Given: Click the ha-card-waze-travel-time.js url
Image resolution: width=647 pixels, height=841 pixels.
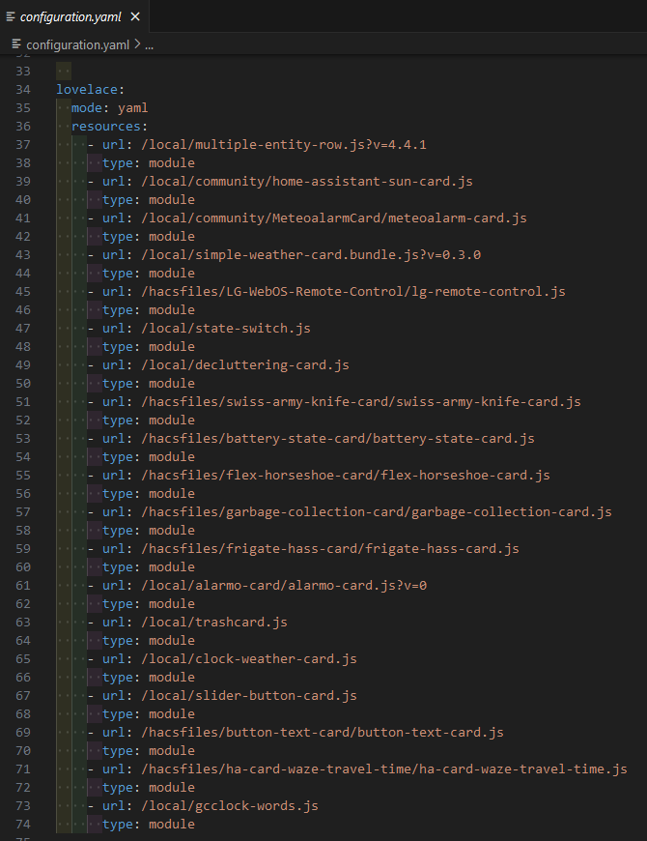Looking at the screenshot, I should coord(384,769).
